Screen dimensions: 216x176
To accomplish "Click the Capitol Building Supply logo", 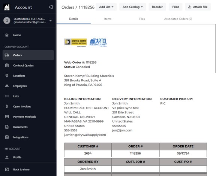I will point(98,42).
